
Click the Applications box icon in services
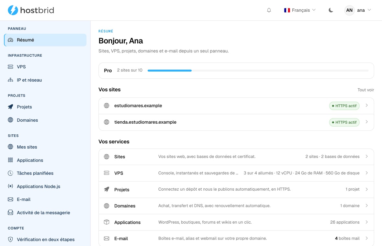[x=107, y=222]
